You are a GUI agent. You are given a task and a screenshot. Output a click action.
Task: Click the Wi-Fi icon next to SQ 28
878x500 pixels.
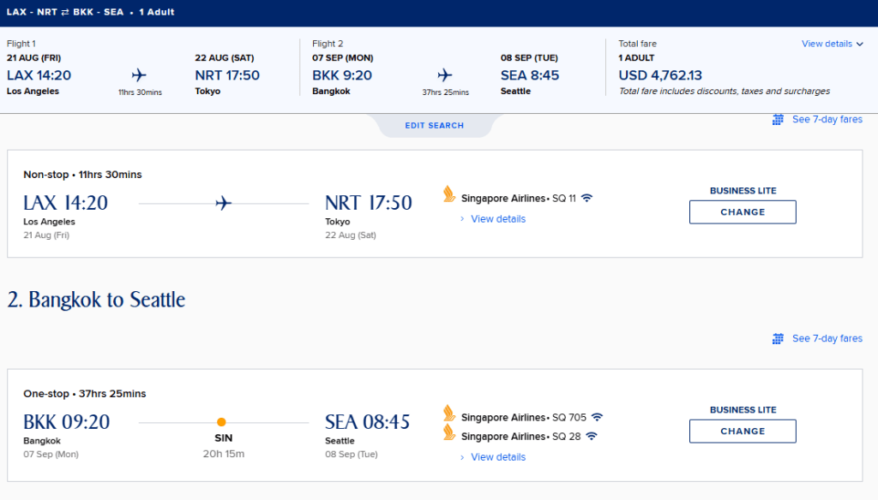click(x=591, y=437)
